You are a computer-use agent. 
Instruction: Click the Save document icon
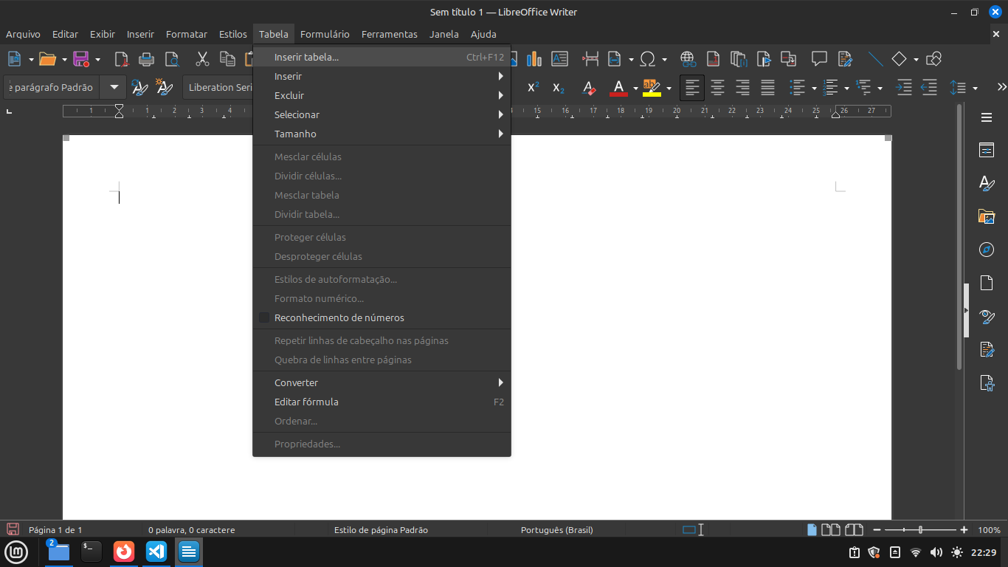(81, 59)
